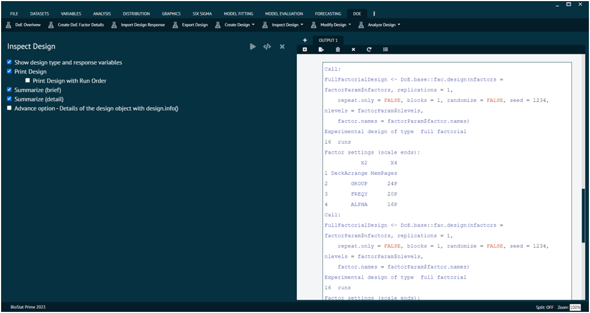Add a new output tab with plus icon
The height and width of the screenshot is (313, 590).
point(305,40)
